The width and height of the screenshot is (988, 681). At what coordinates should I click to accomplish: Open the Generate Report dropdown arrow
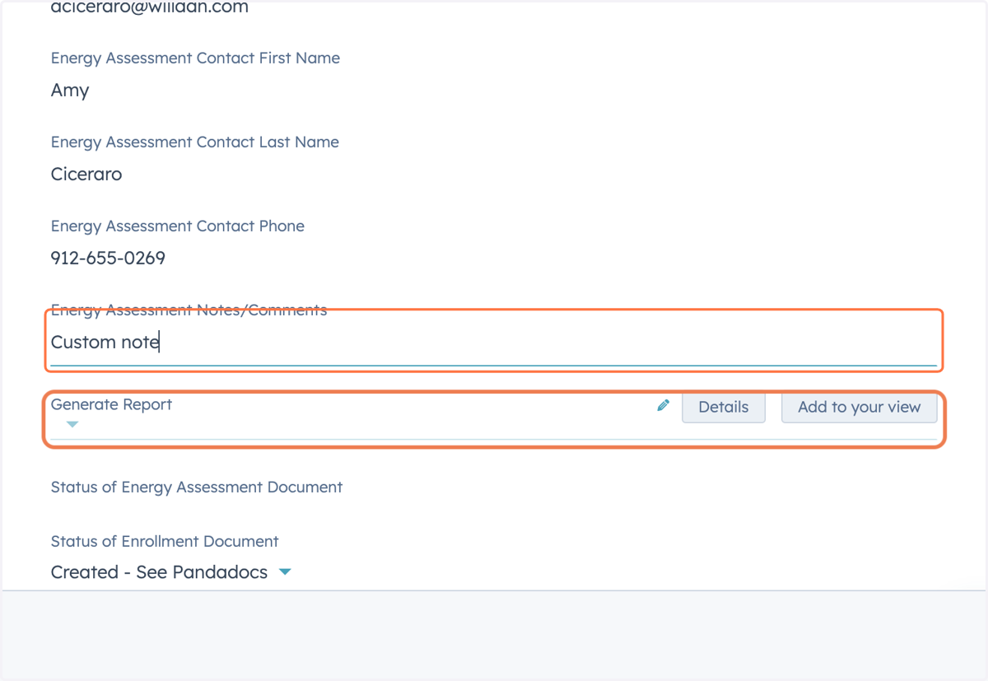tap(72, 424)
